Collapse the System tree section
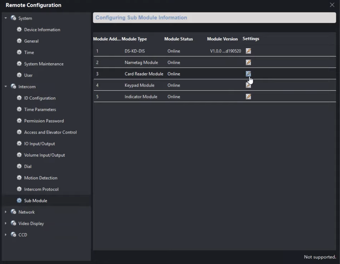This screenshot has width=340, height=264. 6,18
